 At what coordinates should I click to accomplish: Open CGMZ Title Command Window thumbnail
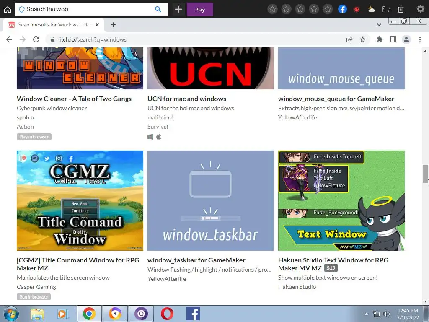pos(80,200)
